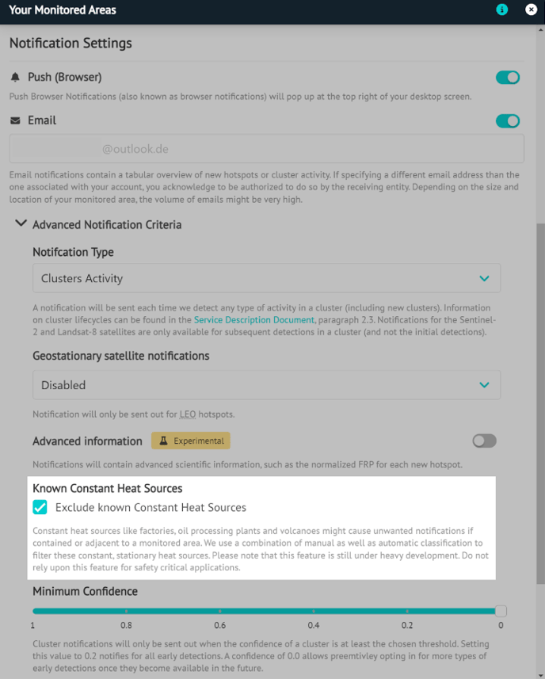Open the Service Description Document link
545x679 pixels.
click(254, 320)
